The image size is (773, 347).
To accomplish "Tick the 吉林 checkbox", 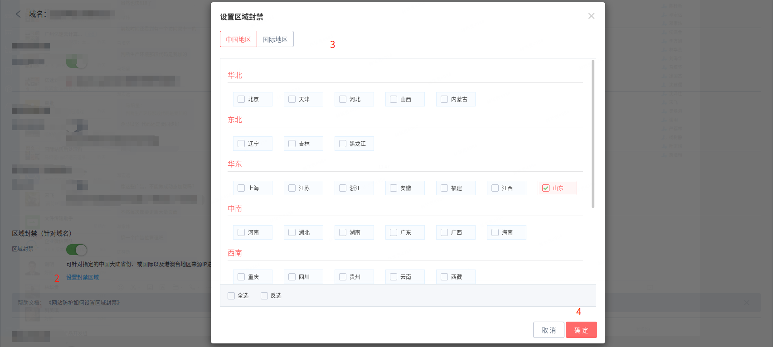I will click(x=292, y=144).
